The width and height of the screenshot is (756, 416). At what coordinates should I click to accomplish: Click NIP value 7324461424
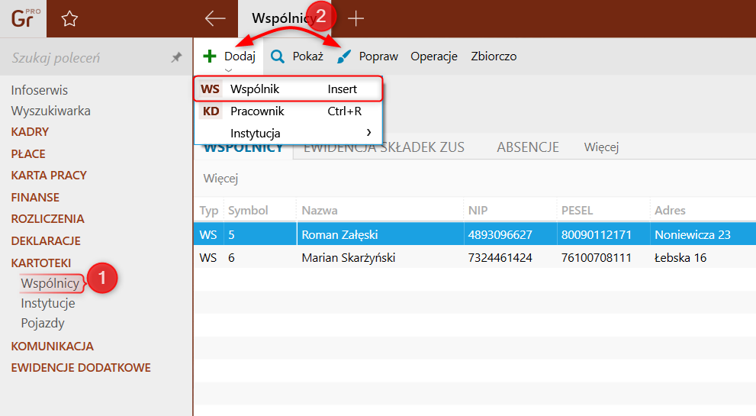[500, 258]
